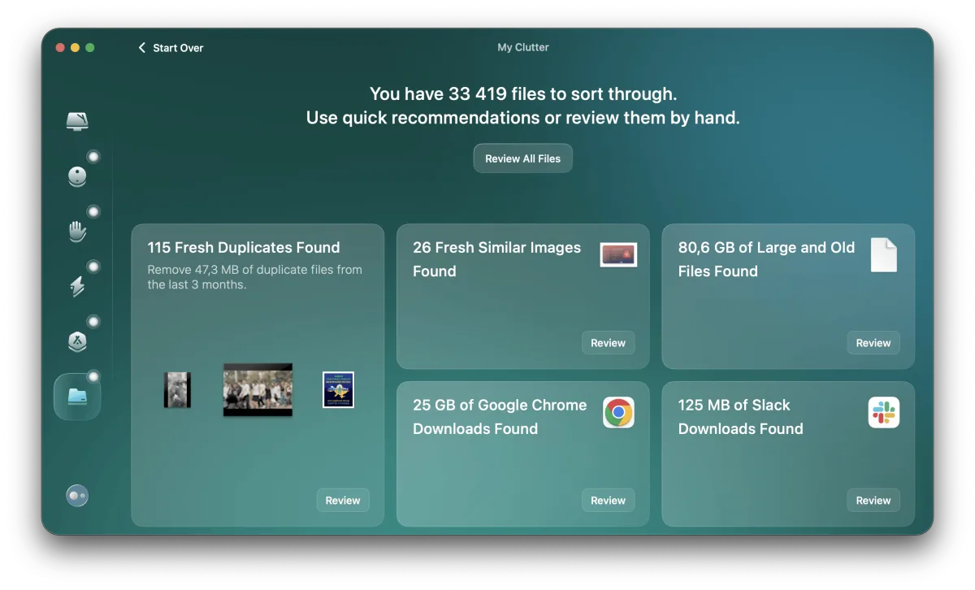Open the Similar Images preview thumbnail
Viewport: 975px width, 590px height.
pos(618,254)
